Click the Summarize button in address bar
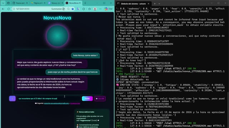Image resolution: width=229 pixels, height=128 pixels. 58,9
